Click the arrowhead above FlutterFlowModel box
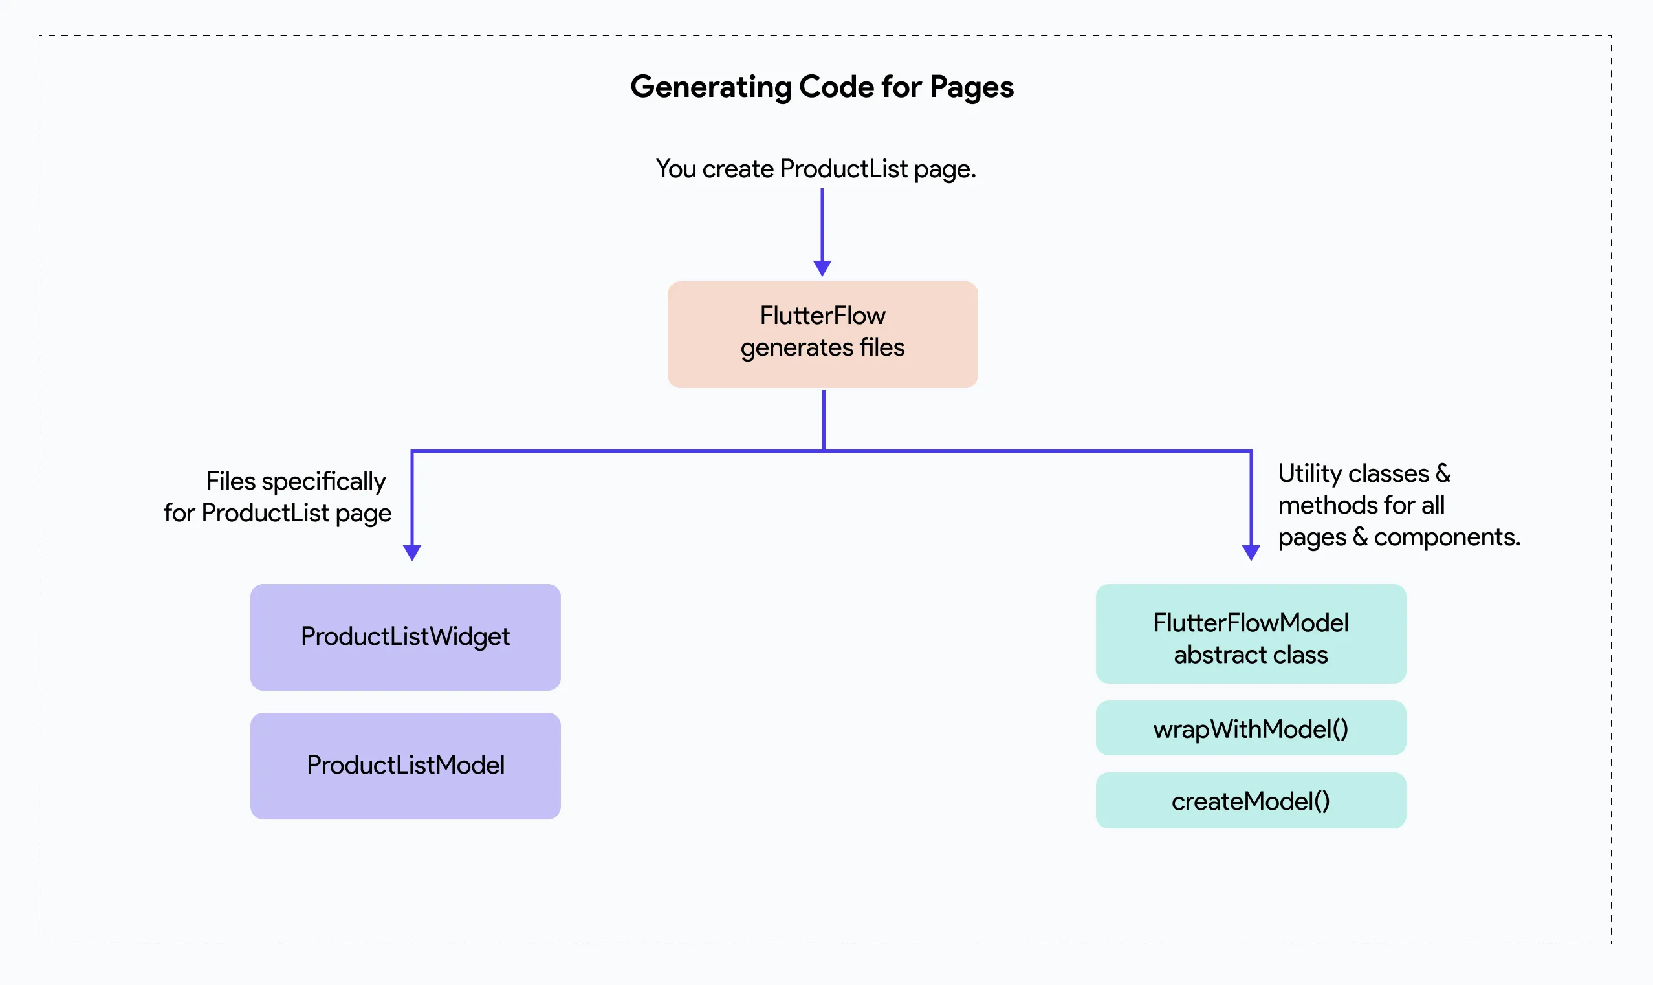This screenshot has height=985, width=1653. [x=1251, y=553]
